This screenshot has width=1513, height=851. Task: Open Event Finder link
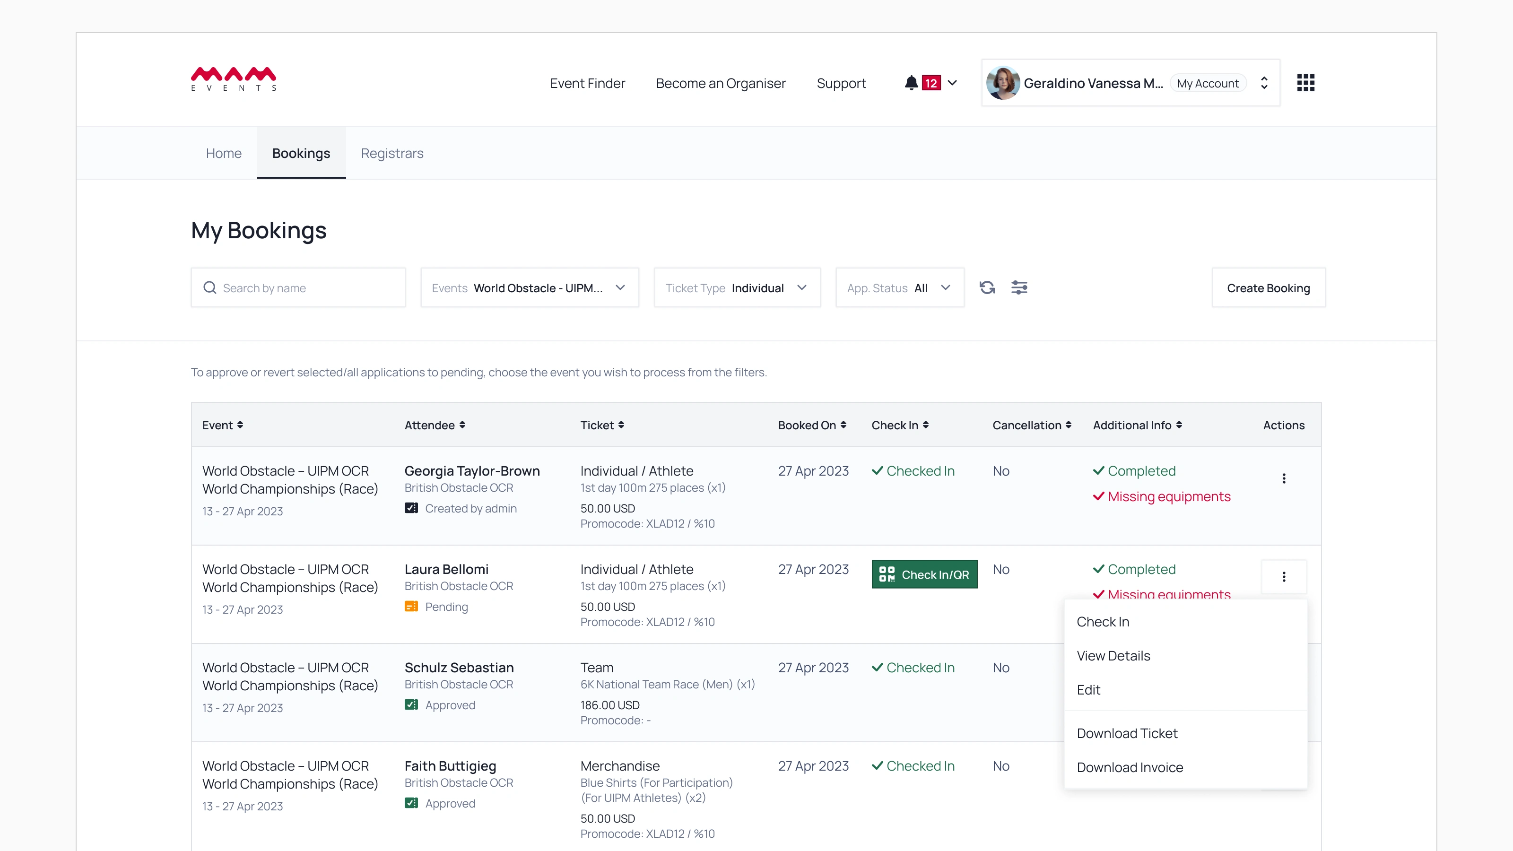587,83
